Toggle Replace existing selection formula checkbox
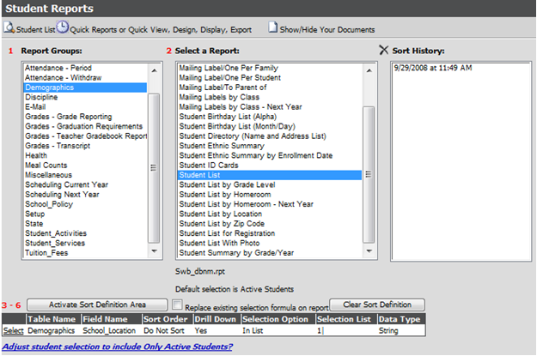 pyautogui.click(x=177, y=305)
